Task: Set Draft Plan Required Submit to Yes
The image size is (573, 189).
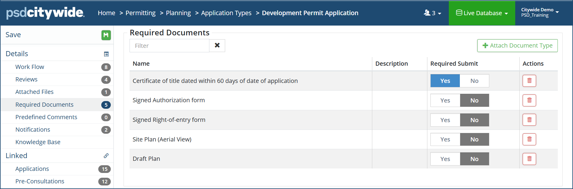Action: (445, 159)
